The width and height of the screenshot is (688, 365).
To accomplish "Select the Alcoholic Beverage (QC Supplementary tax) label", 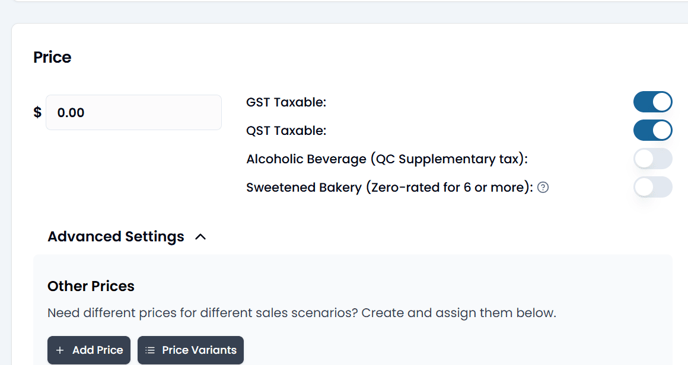I will click(x=387, y=159).
